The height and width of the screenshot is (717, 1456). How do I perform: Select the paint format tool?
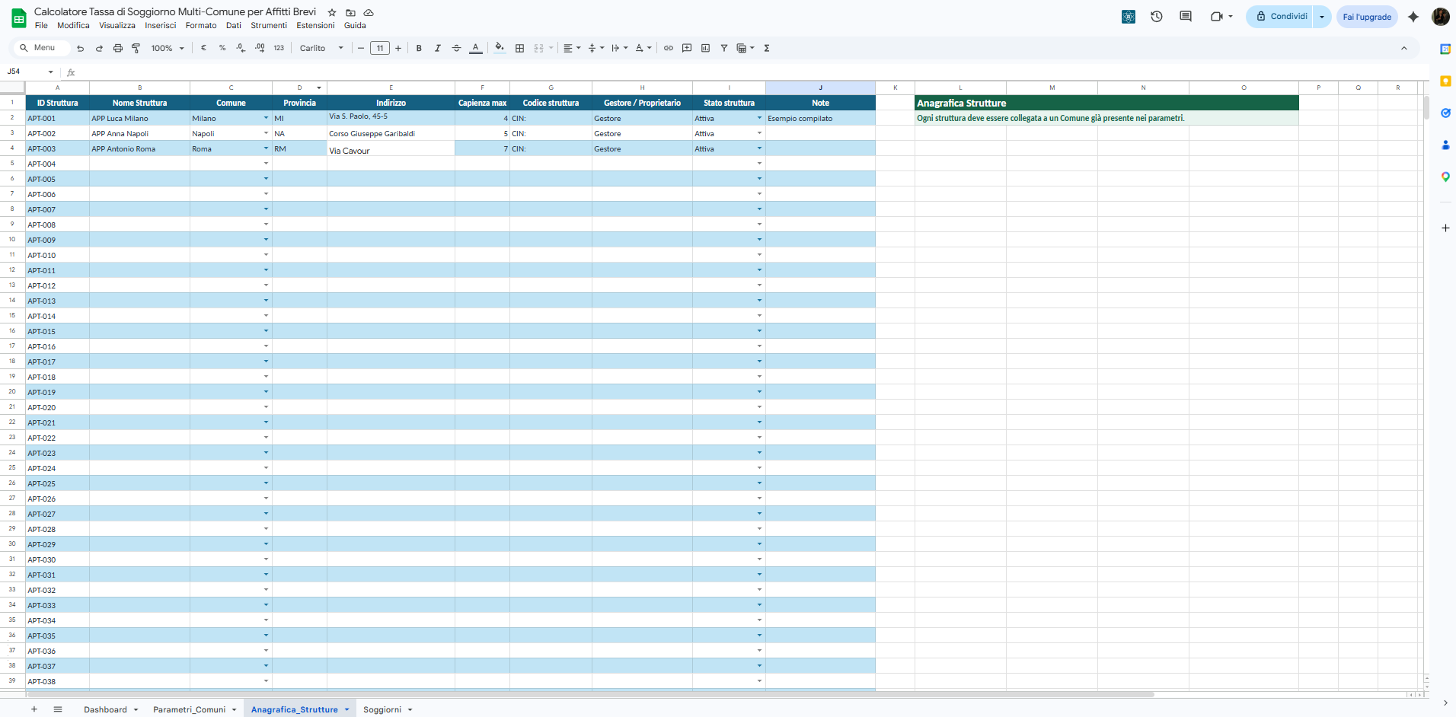pos(136,48)
